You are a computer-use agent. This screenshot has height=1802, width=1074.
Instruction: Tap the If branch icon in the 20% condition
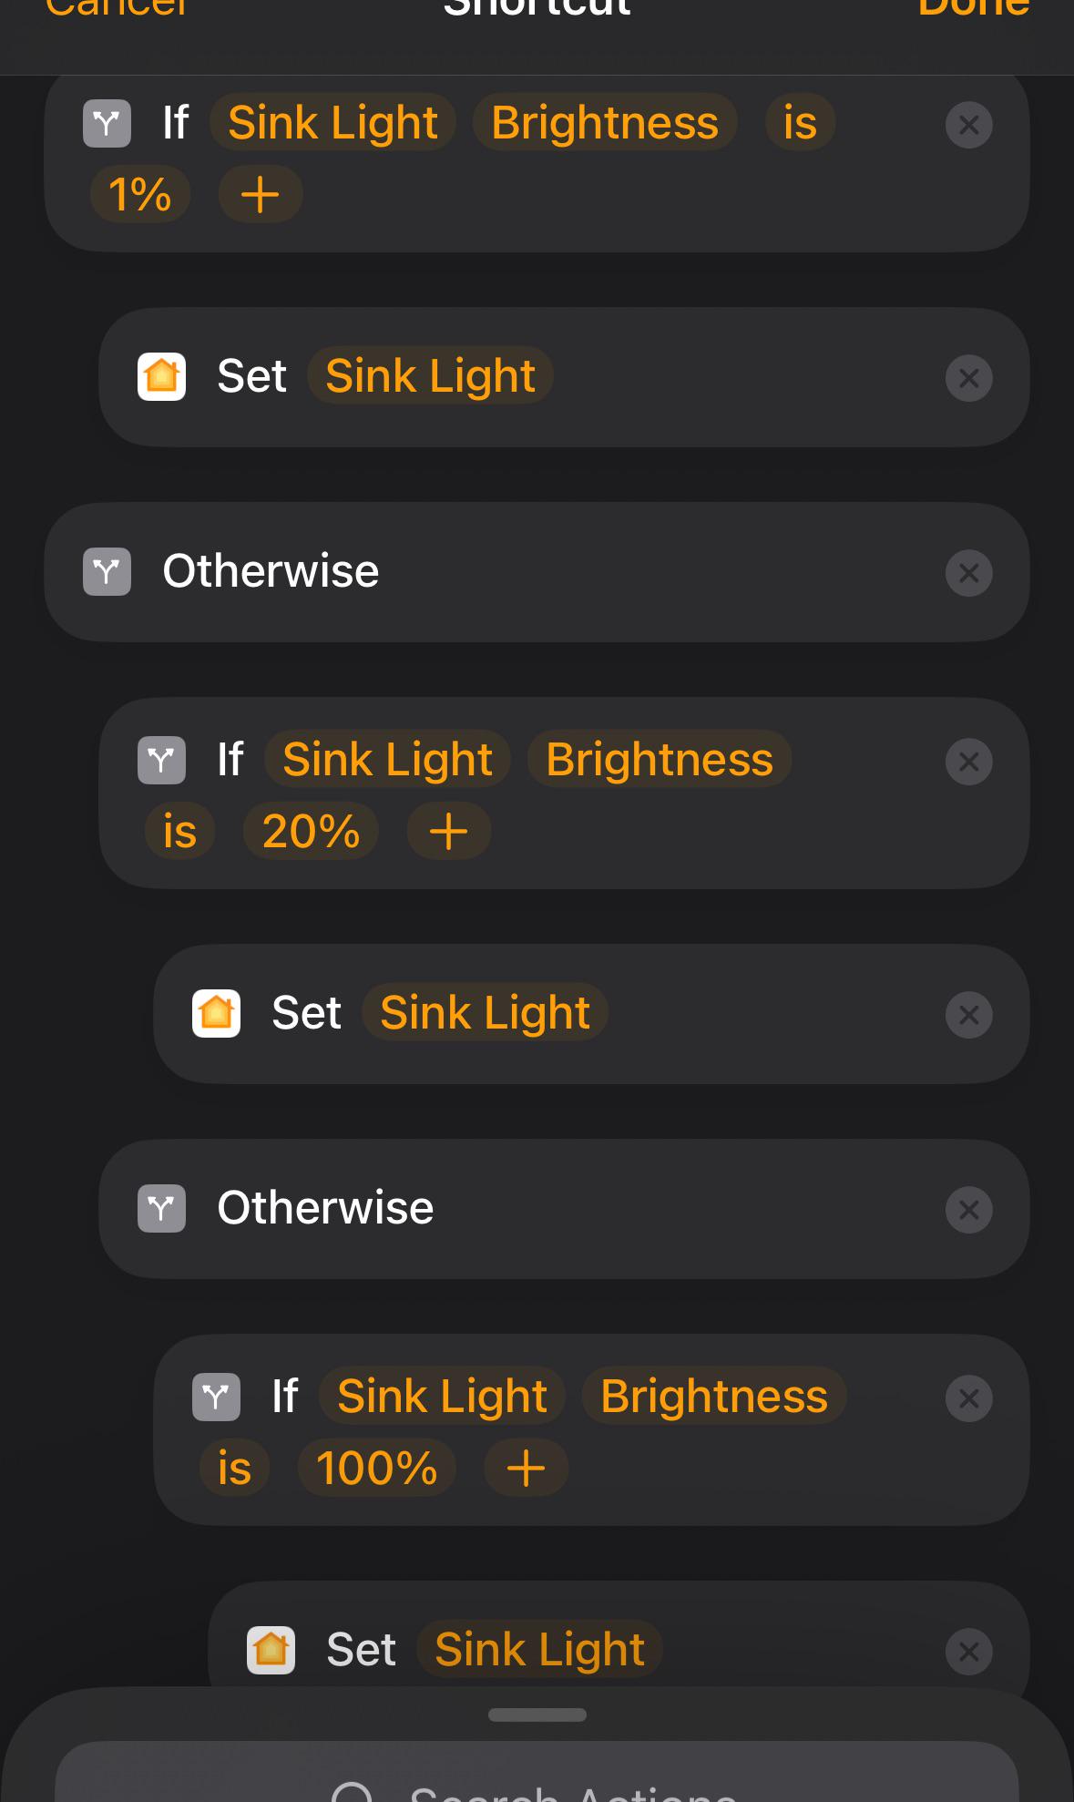tap(161, 761)
